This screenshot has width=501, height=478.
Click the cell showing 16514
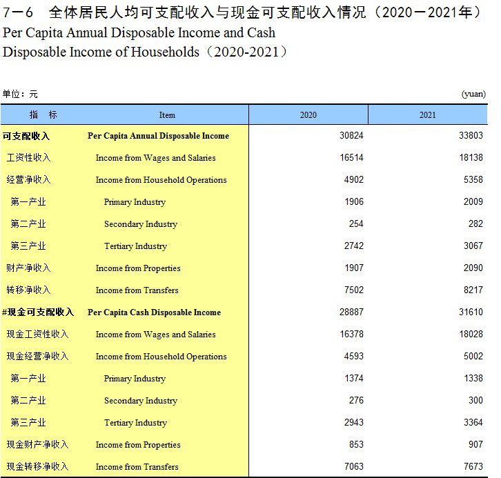point(351,157)
